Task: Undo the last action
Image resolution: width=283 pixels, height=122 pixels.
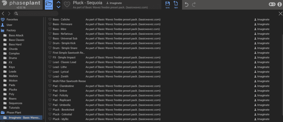Action: [x=187, y=5]
